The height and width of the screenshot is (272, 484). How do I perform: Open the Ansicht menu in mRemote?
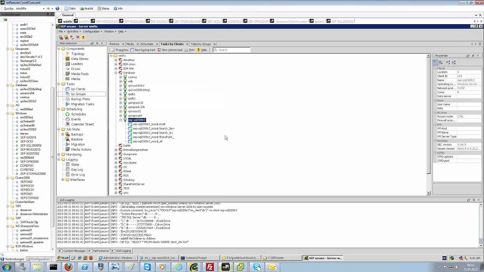coord(87,8)
